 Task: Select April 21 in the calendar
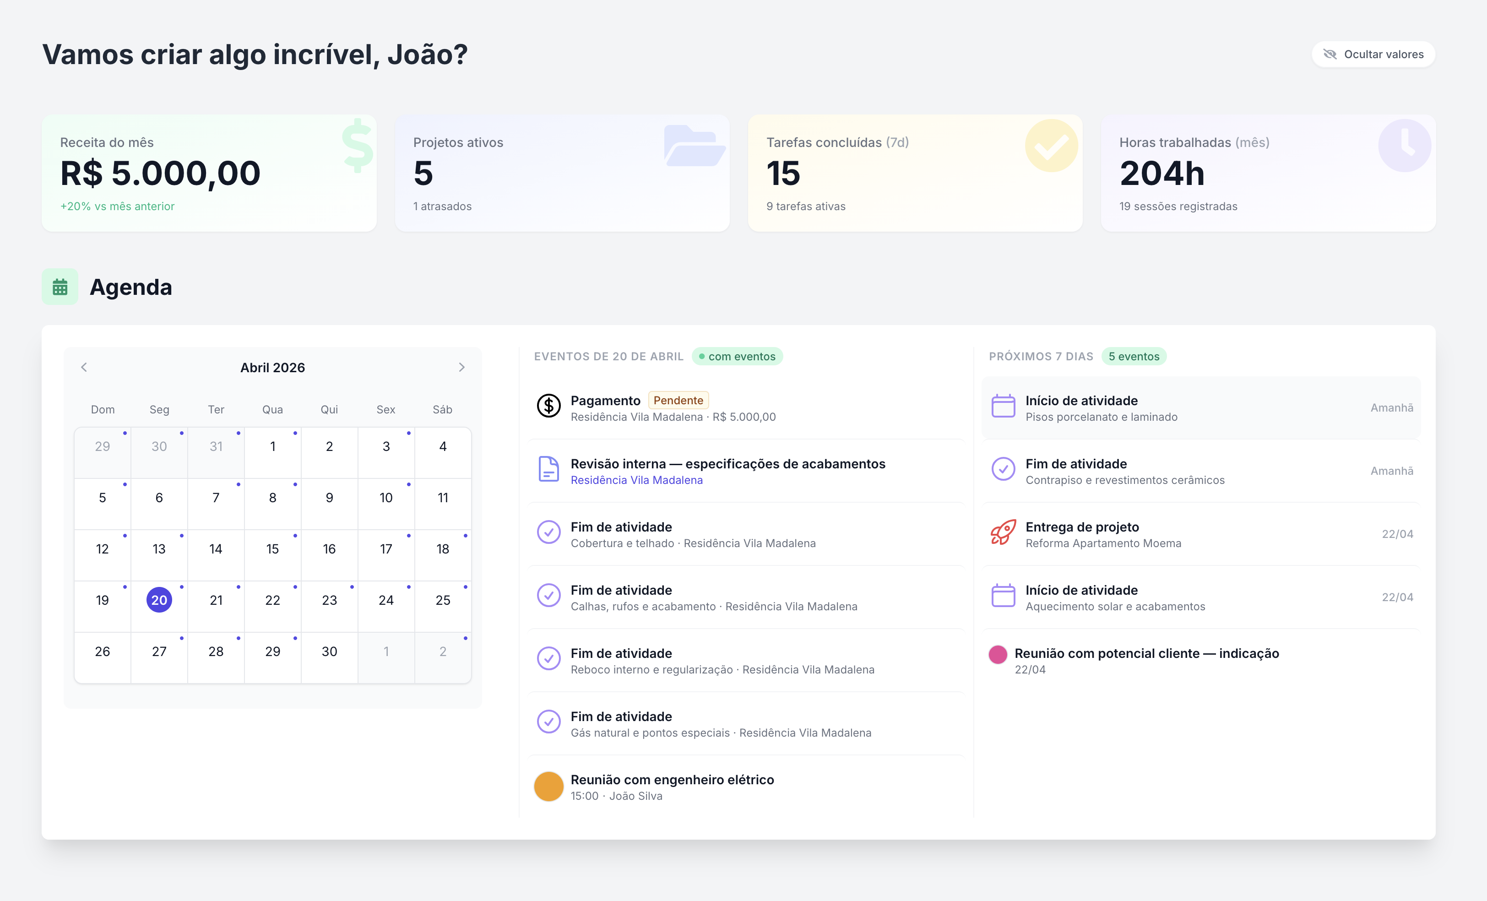(216, 607)
